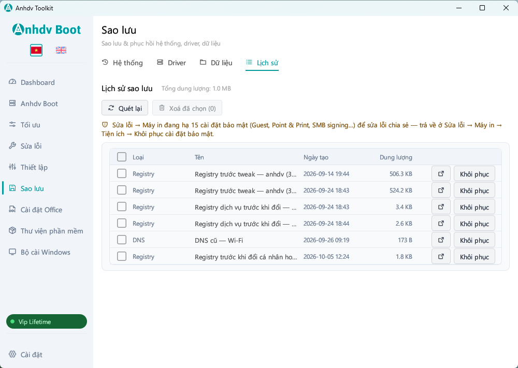The width and height of the screenshot is (518, 368).
Task: Open the Dữ liệu tab
Action: pyautogui.click(x=216, y=63)
